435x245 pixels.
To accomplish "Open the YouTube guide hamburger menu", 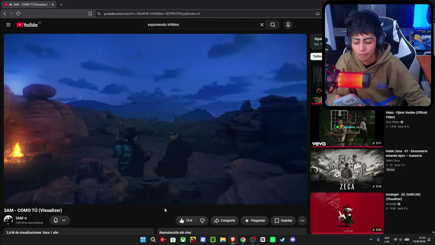I will (x=8, y=25).
